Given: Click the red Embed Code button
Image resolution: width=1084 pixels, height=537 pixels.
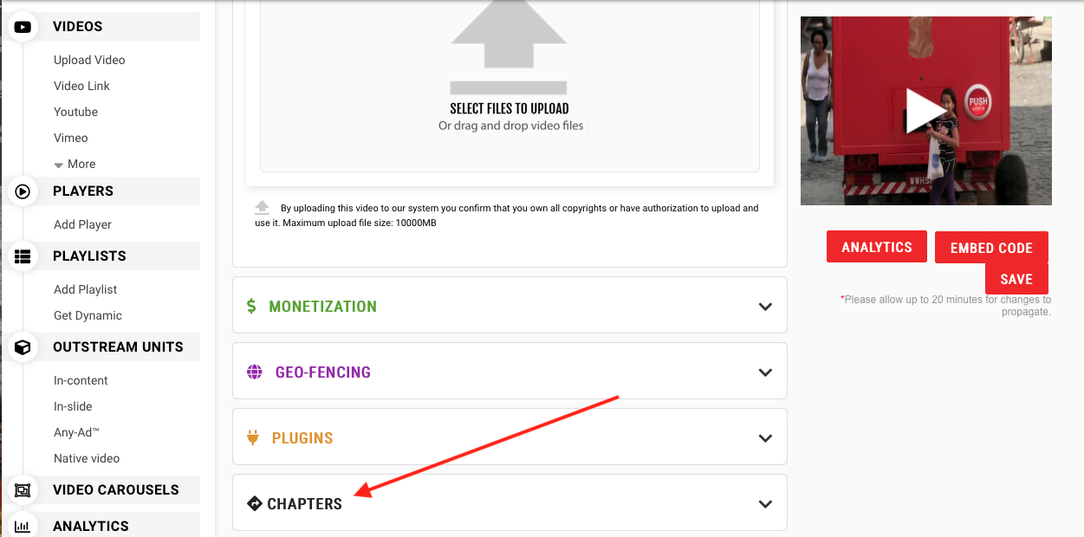Looking at the screenshot, I should coord(991,248).
